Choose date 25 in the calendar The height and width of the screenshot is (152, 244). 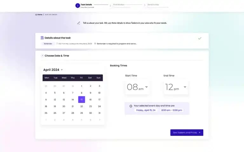46,113
